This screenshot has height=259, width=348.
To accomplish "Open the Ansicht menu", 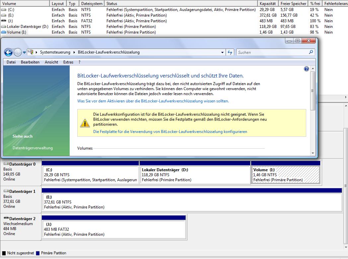I will pyautogui.click(x=51, y=62).
